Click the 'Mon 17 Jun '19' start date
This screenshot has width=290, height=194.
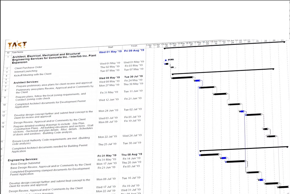point(107,163)
